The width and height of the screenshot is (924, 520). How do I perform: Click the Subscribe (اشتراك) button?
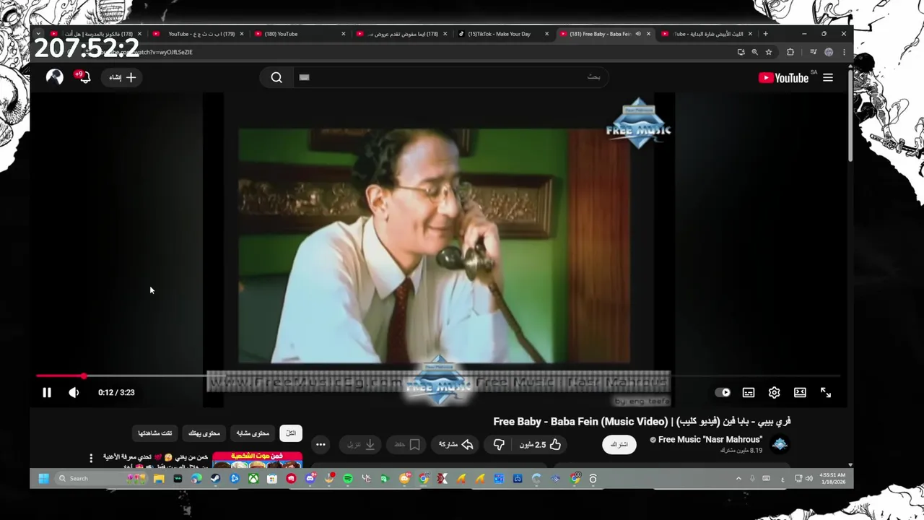point(619,444)
